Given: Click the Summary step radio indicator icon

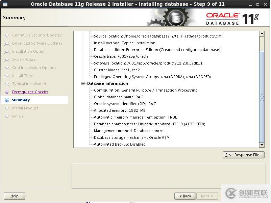Looking at the screenshot, I should tap(7, 100).
